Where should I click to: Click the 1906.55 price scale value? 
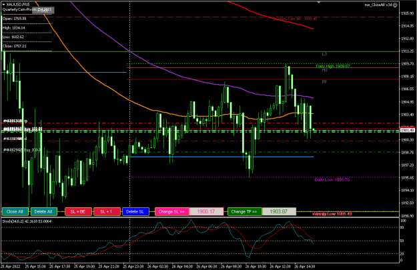click(408, 89)
